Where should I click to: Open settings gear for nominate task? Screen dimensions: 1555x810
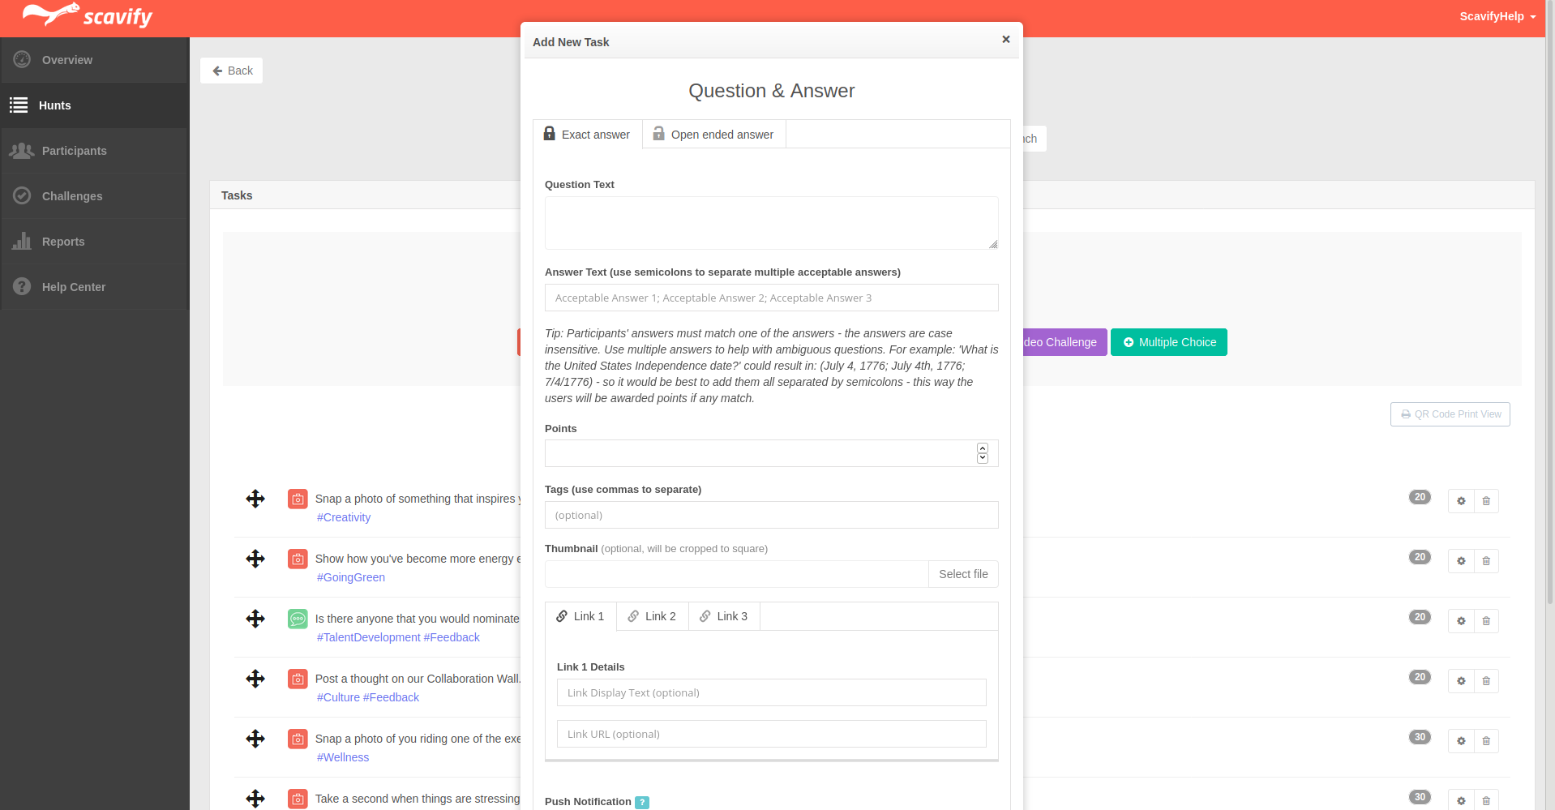(x=1461, y=621)
